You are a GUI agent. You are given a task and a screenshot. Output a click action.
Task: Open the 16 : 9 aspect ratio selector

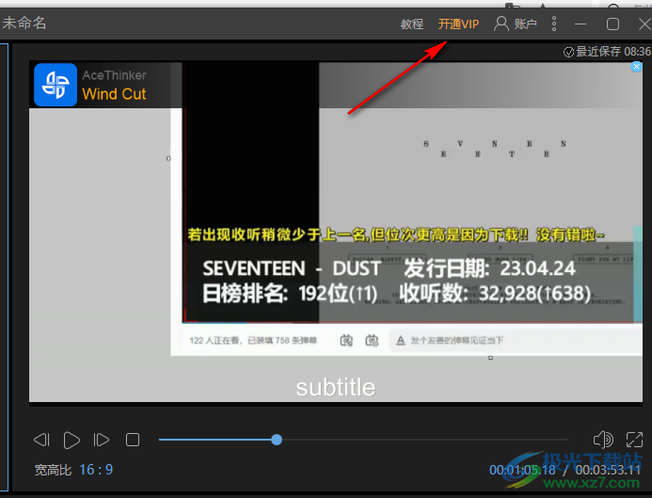(x=96, y=470)
